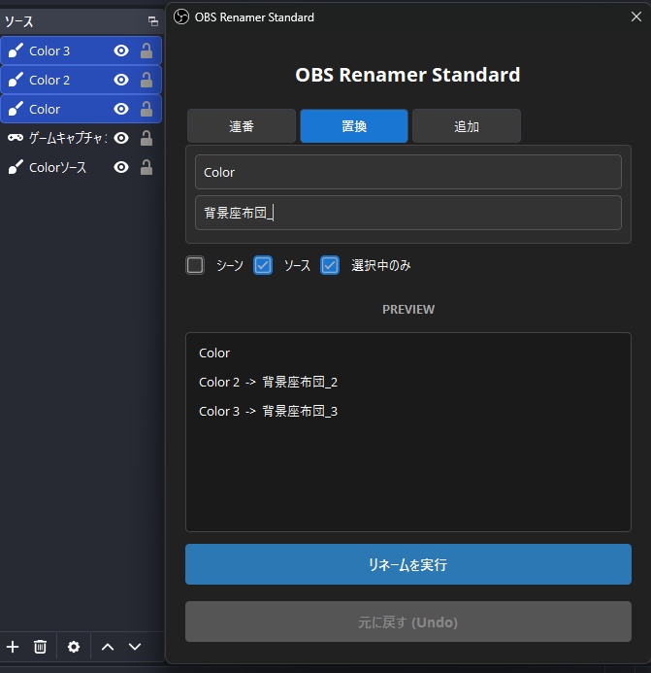Toggle visibility of Colorソース source

click(x=121, y=167)
